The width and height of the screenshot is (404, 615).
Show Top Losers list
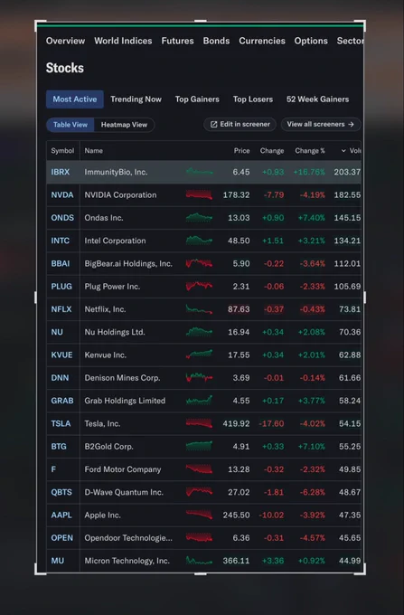click(253, 99)
